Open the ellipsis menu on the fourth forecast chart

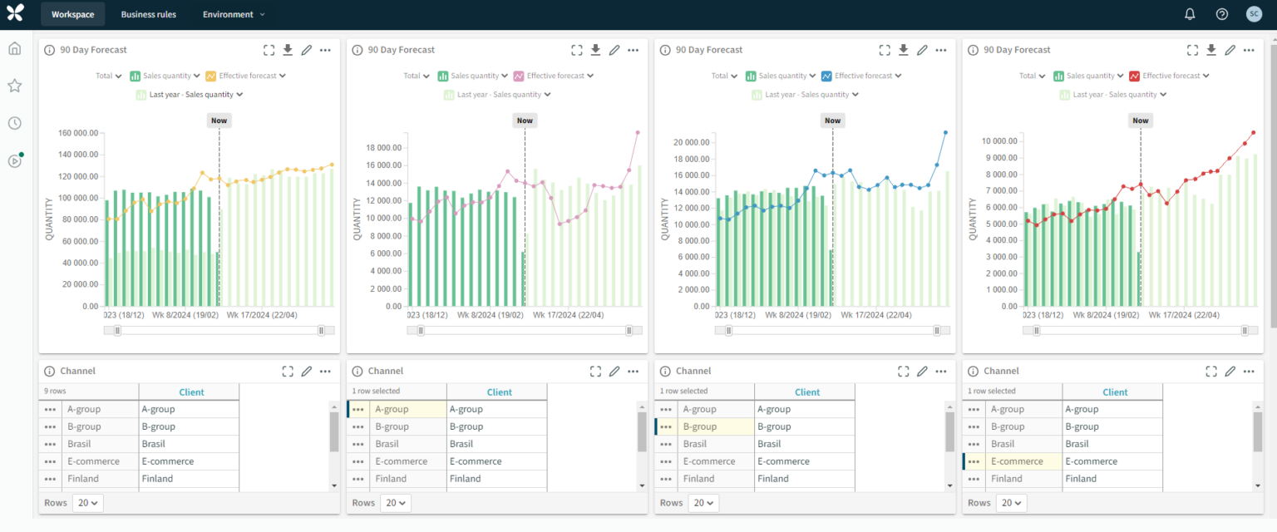1249,50
